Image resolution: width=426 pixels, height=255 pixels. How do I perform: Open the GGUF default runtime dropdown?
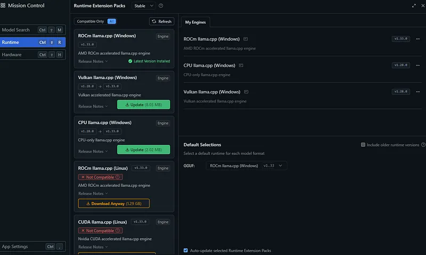(246, 166)
